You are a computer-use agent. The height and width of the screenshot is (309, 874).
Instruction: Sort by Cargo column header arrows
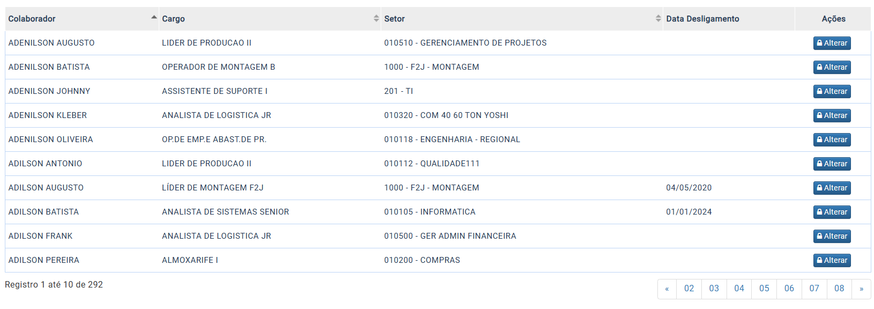pos(376,18)
